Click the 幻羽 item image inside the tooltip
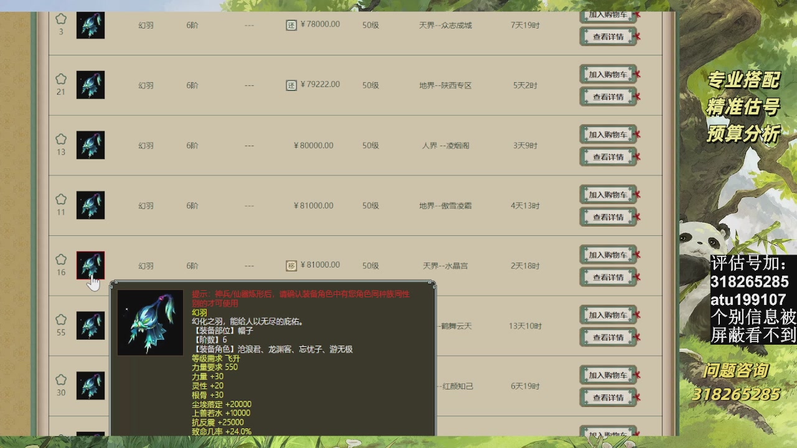 click(150, 322)
